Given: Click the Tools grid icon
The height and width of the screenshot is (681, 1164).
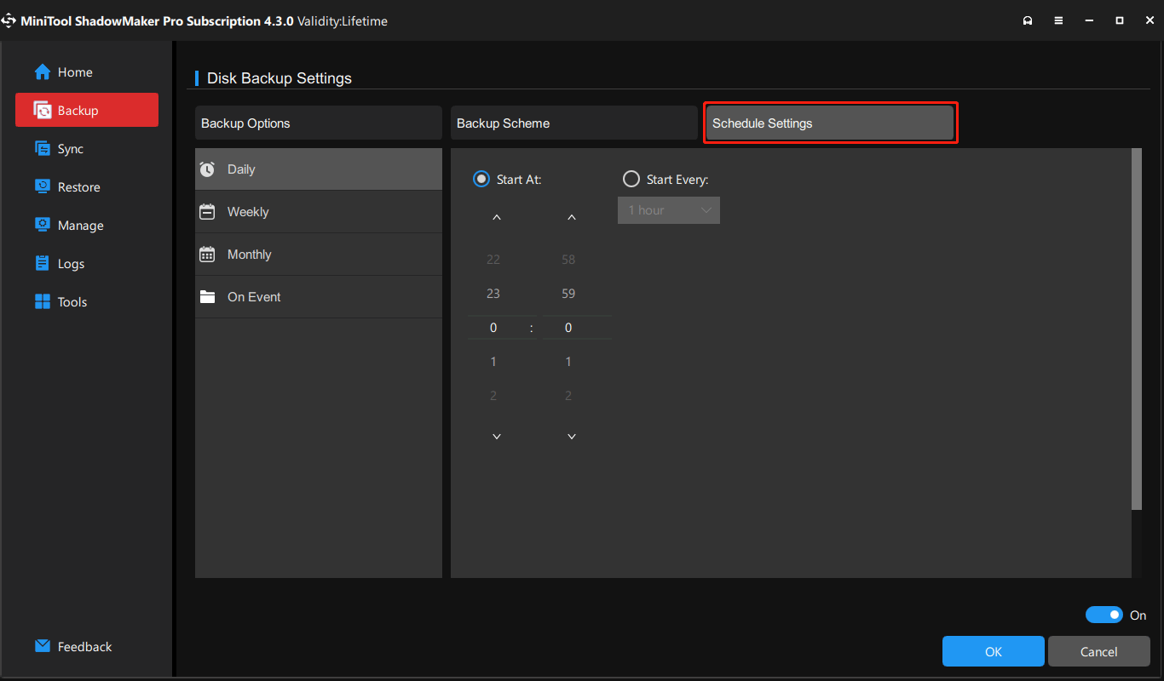Looking at the screenshot, I should (43, 302).
